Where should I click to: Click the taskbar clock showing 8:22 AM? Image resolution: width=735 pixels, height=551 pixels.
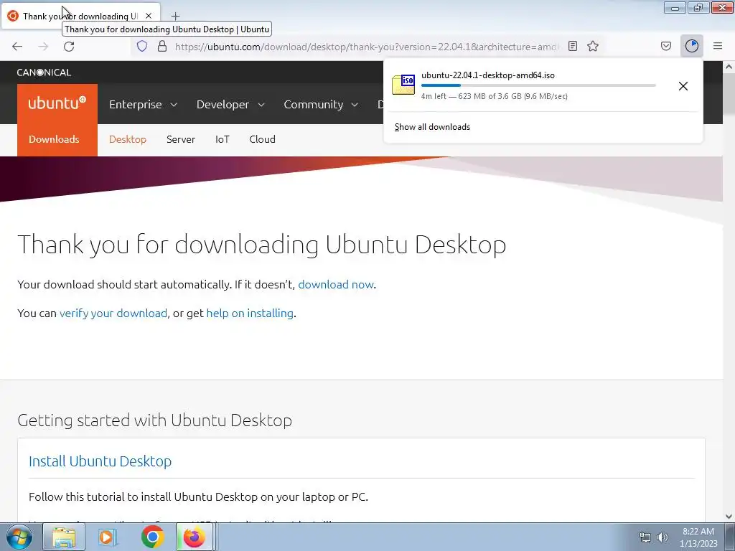[698, 537]
